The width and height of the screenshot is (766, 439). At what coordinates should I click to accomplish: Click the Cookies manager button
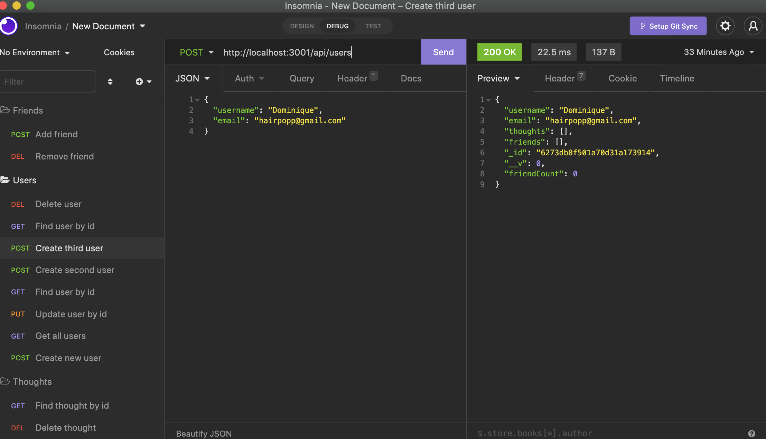[119, 52]
